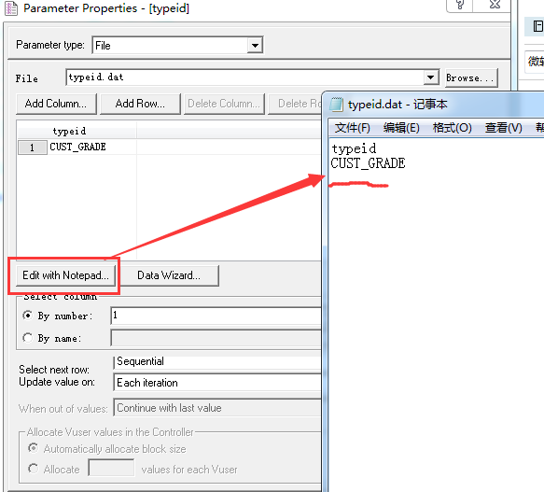
Task: Open the When out of values dropdown
Action: click(217, 408)
